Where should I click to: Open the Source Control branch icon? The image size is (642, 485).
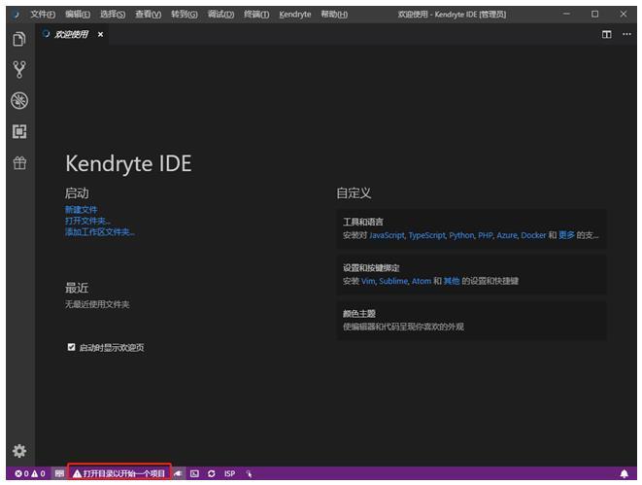19,70
